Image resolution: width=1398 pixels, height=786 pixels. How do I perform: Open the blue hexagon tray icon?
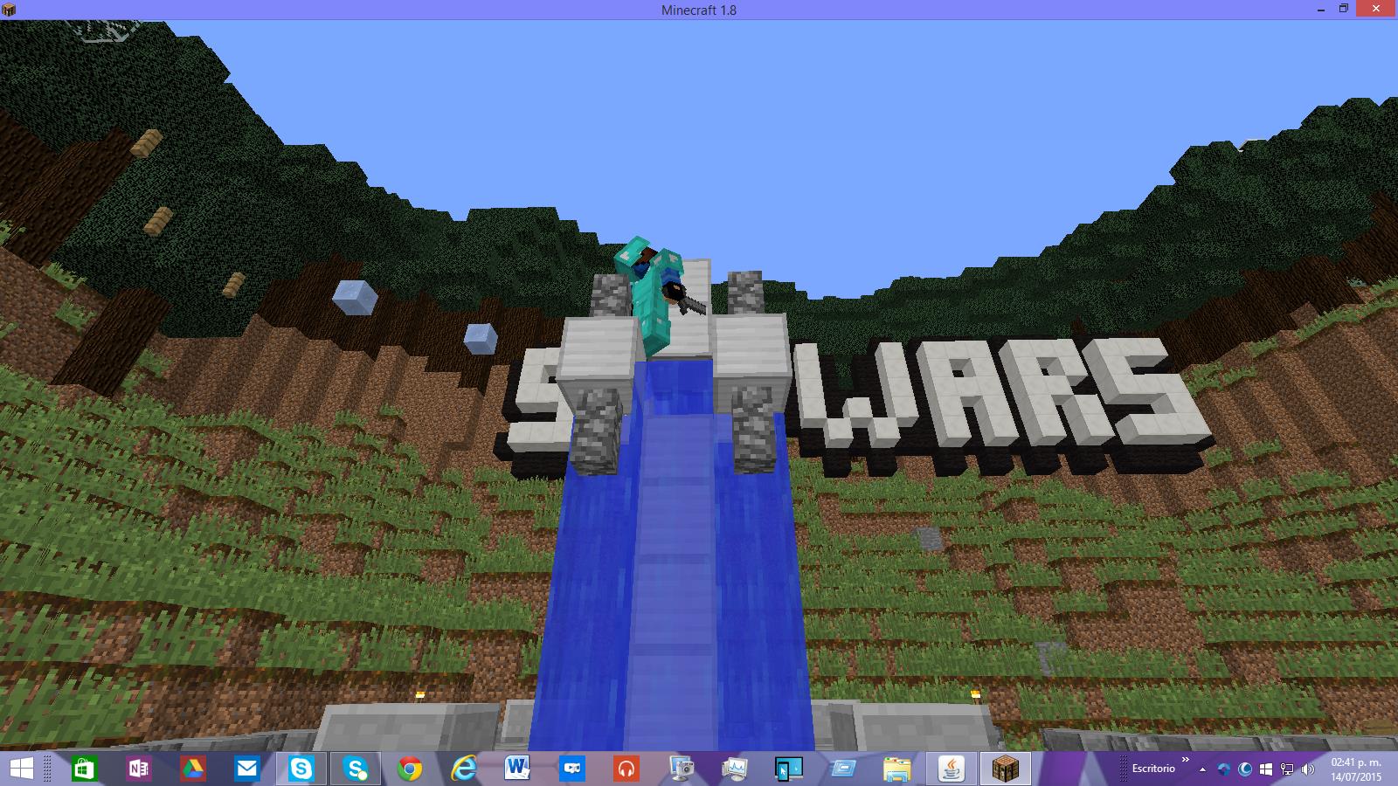click(1224, 769)
